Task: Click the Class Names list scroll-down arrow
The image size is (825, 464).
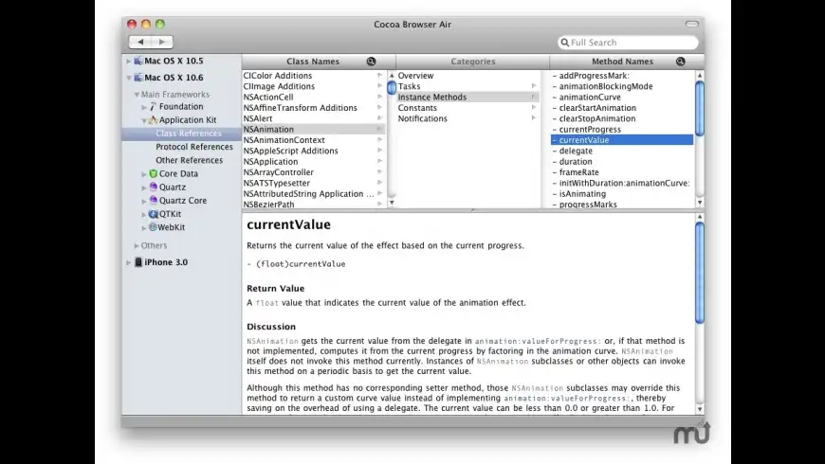Action: 392,203
